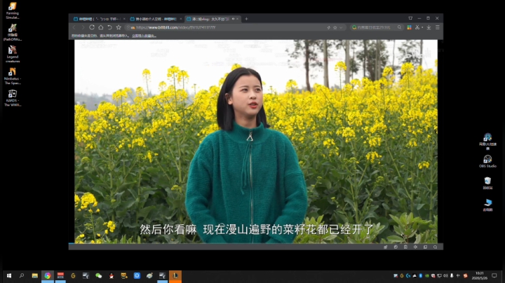Open the This PC desktop icon

click(x=487, y=205)
